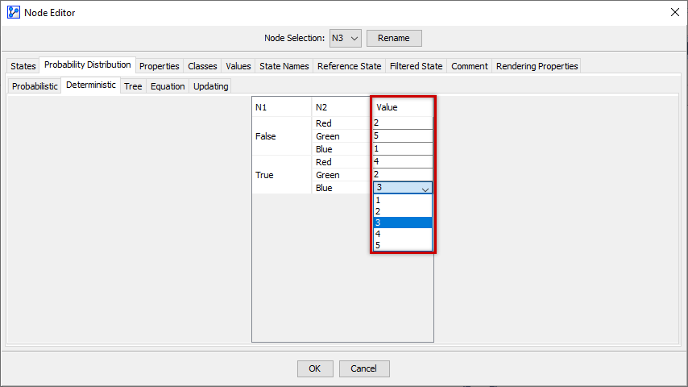Switch to the States tab

(x=23, y=66)
